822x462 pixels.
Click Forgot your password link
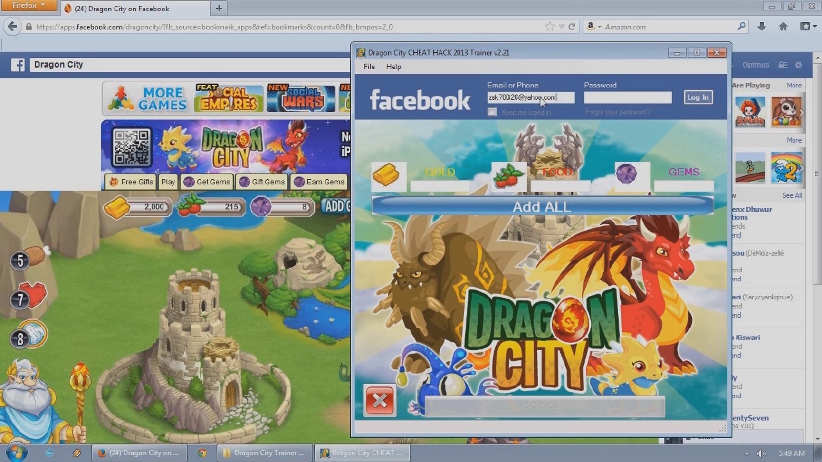618,112
